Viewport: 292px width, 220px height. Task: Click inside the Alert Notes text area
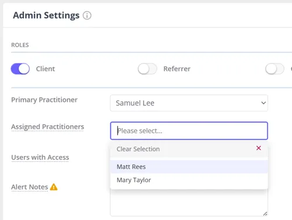[x=189, y=203]
